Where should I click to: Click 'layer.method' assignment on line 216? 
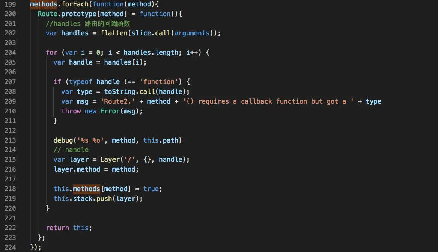tap(77, 169)
